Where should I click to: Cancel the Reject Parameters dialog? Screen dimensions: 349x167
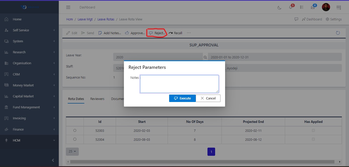[x=208, y=98]
